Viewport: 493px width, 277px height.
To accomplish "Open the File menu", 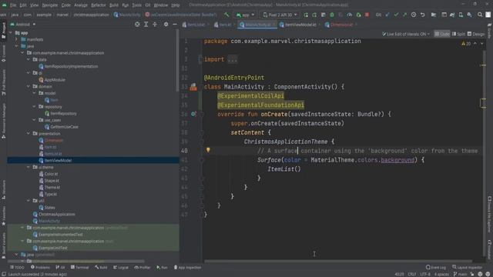I will [13, 5].
